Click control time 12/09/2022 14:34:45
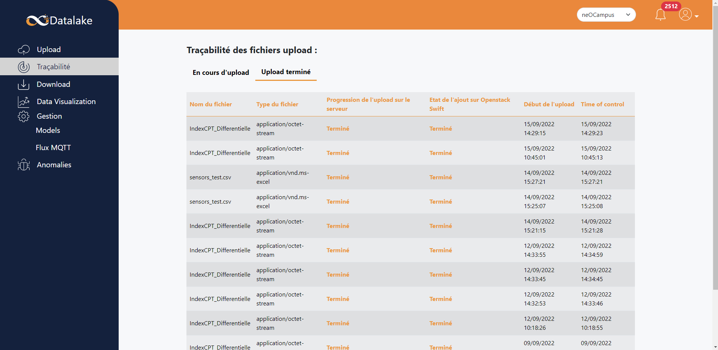The width and height of the screenshot is (718, 350). (x=596, y=274)
